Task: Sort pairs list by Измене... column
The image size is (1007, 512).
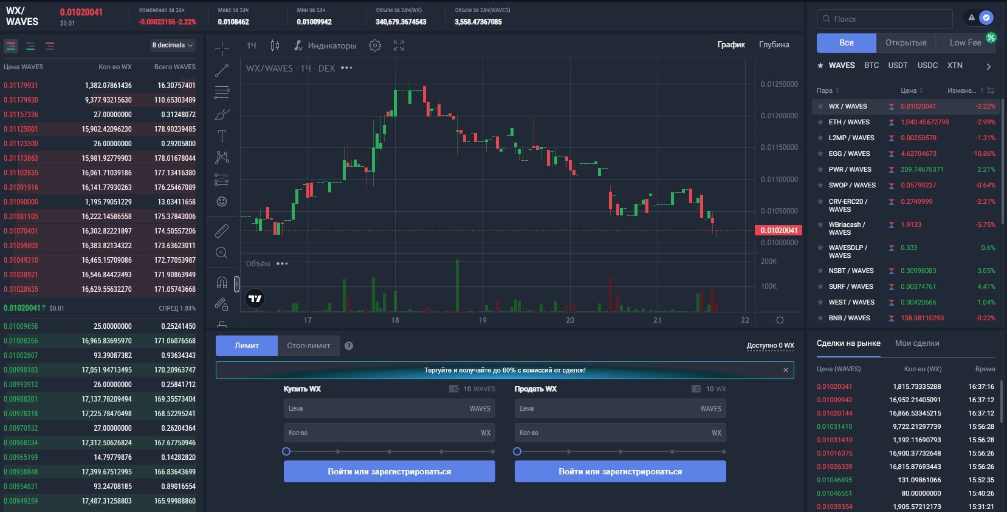Action: click(x=965, y=90)
